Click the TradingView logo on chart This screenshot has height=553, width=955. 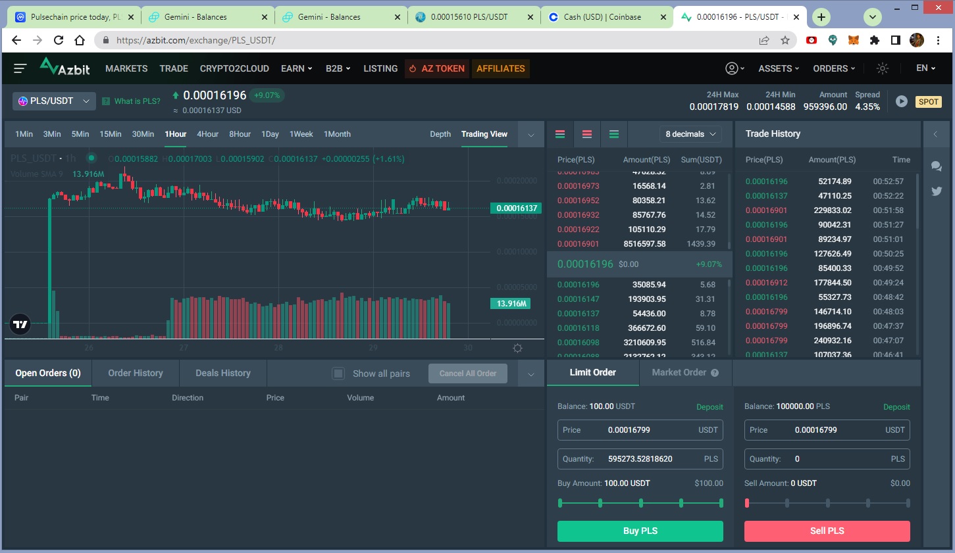[x=20, y=324]
